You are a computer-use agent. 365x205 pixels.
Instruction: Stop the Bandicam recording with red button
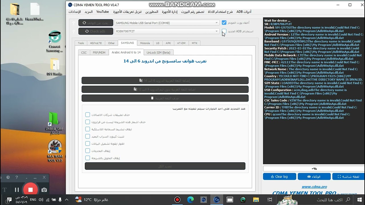[30, 190]
